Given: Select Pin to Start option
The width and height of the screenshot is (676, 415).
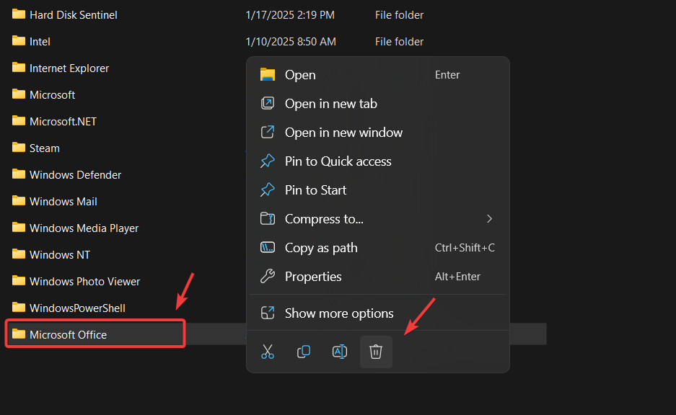Looking at the screenshot, I should (315, 190).
